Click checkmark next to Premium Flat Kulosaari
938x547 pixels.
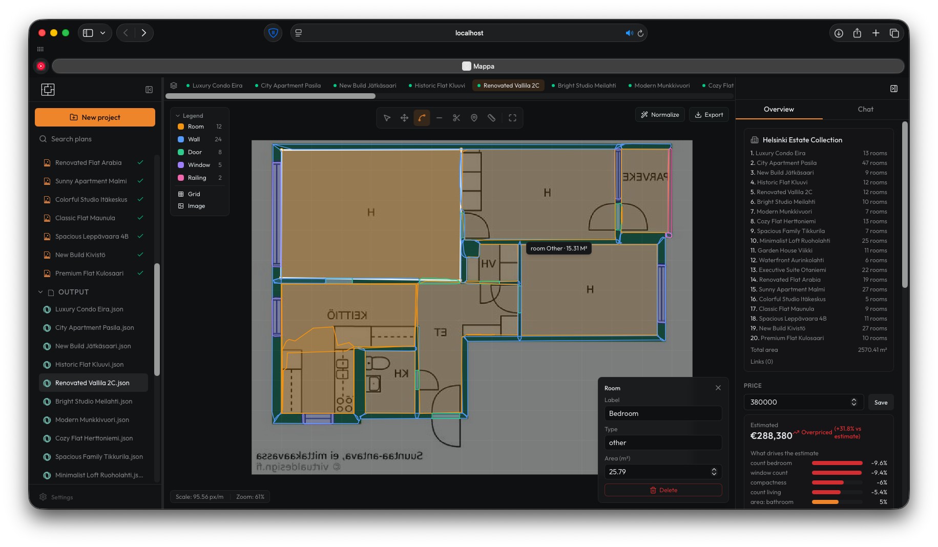[140, 273]
